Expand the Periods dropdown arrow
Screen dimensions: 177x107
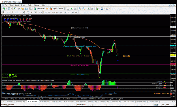pos(104,9)
